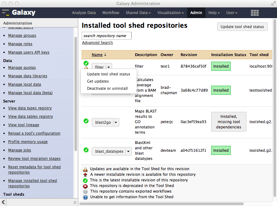Image resolution: width=277 pixels, height=206 pixels.
Task: Collapse left panel with bottom arrow
Action: tap(3, 203)
